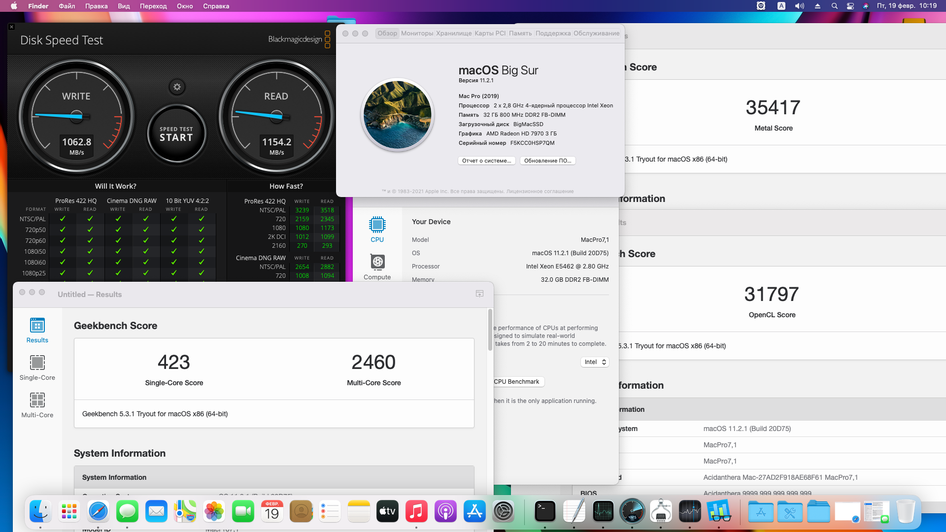946x532 pixels.
Task: Open the Память tab
Action: 520,33
